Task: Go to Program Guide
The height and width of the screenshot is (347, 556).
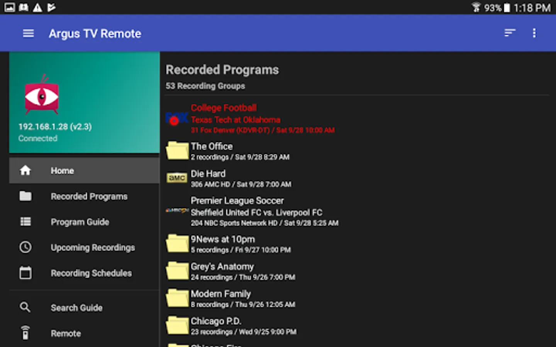Action: pos(84,222)
